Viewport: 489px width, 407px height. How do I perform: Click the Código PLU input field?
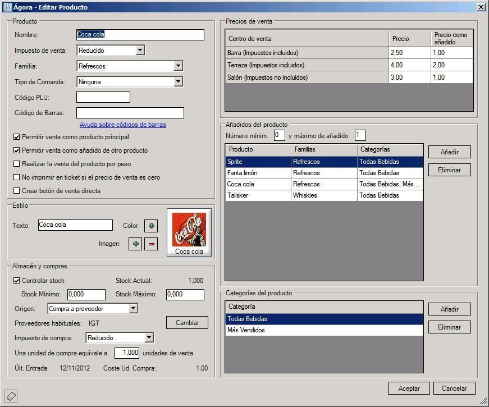click(x=103, y=97)
